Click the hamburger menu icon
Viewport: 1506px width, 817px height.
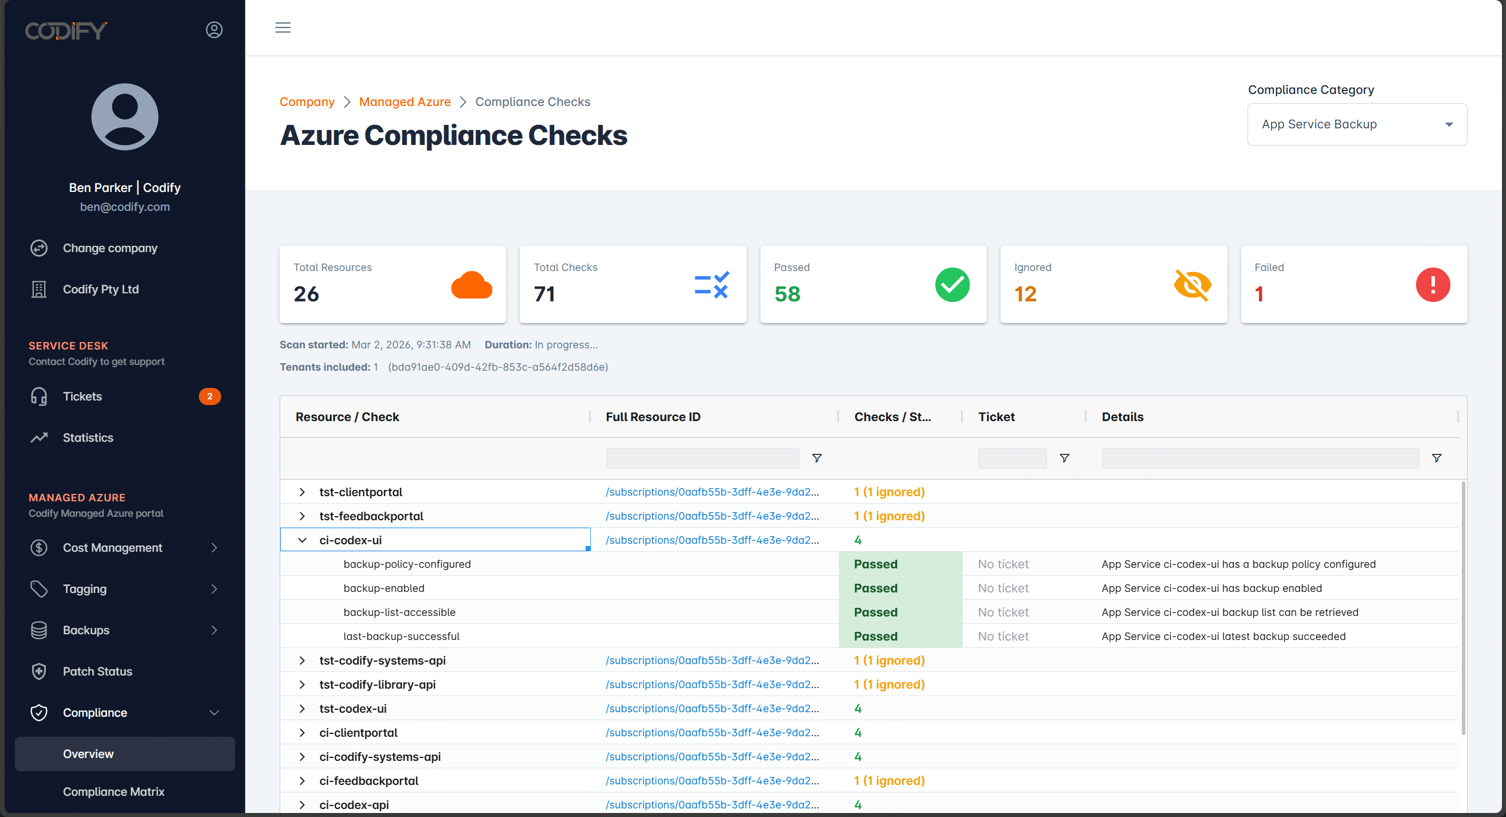[283, 28]
